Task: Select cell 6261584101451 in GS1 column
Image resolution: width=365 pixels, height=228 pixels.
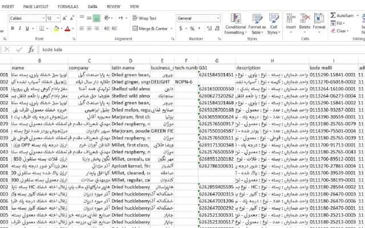Action: (x=217, y=75)
